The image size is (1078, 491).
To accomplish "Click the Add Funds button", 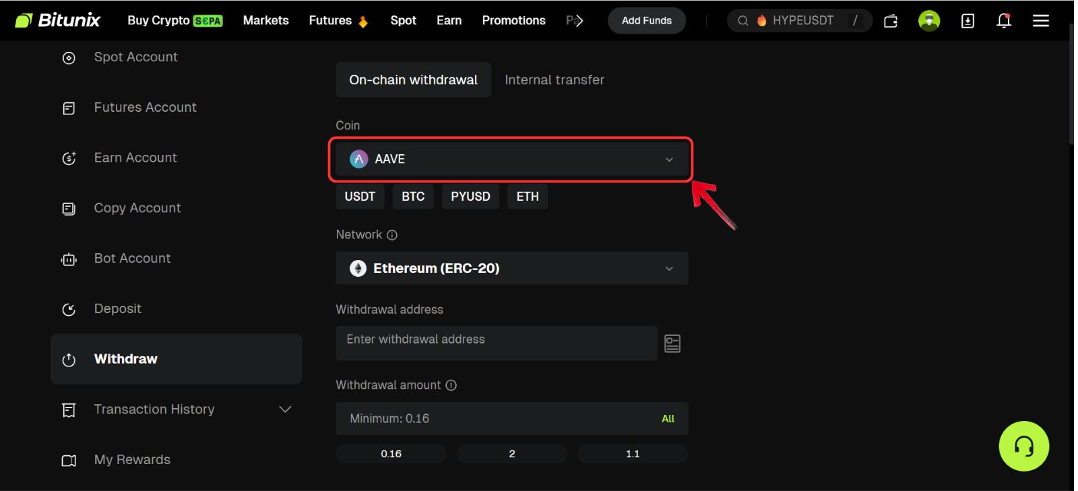I will tap(646, 21).
